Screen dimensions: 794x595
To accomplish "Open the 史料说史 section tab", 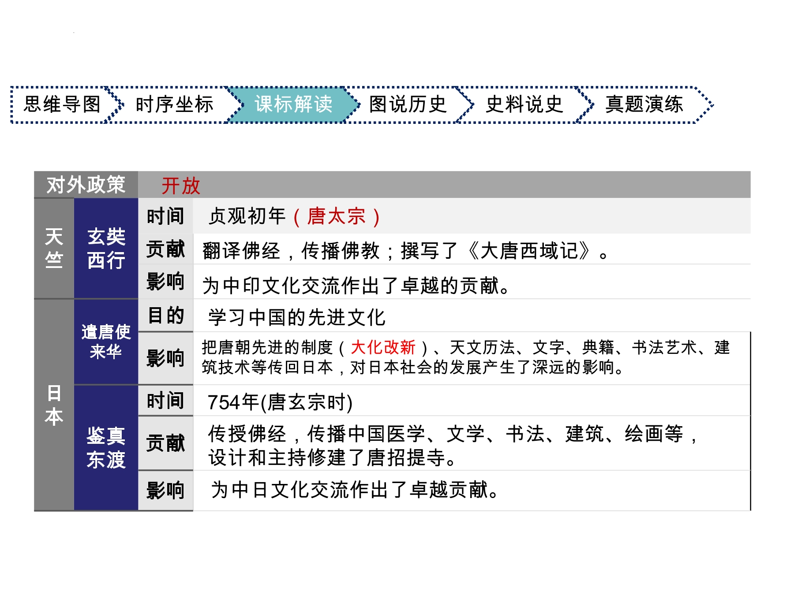I will pos(524,104).
